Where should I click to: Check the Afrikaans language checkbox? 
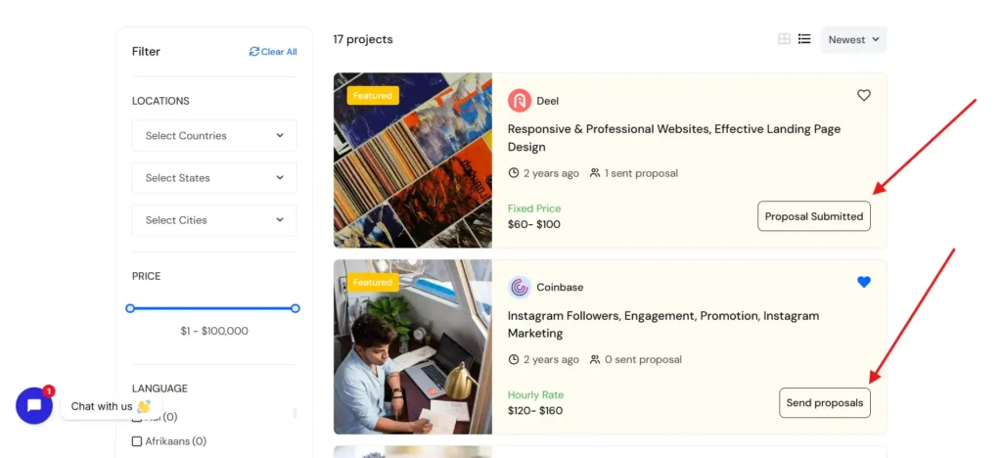[x=137, y=441]
